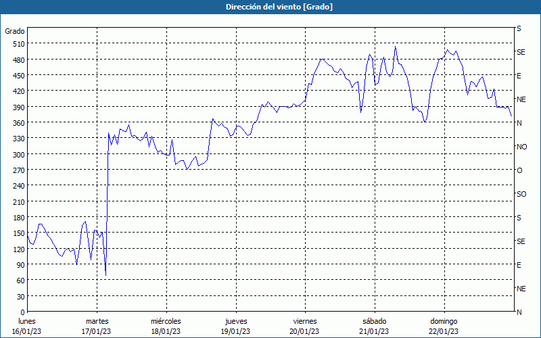541x338 pixels.
Task: Select the '330' y-axis value
Action: coord(19,139)
